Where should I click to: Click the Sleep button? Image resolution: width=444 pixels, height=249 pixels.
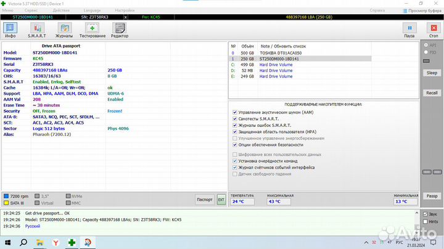coord(432,72)
